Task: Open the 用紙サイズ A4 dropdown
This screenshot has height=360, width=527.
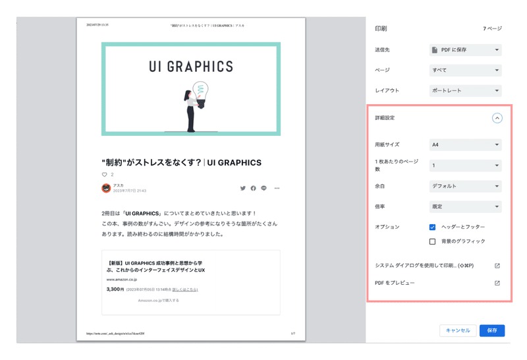Action: tap(465, 144)
